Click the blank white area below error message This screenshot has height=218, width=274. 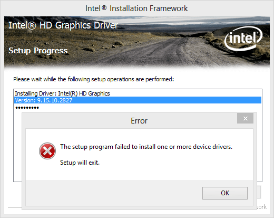tap(139, 173)
